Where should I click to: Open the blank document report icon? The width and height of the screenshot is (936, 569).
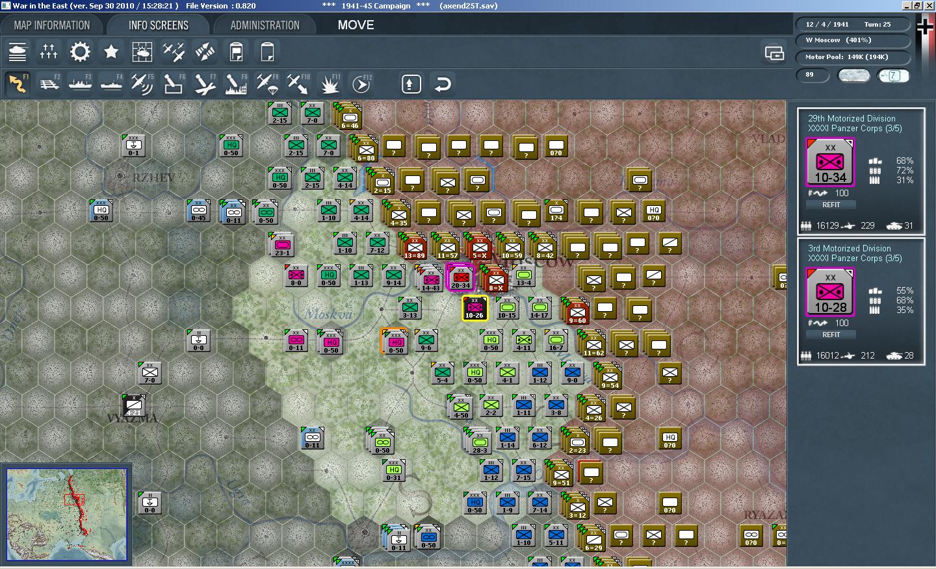[x=267, y=52]
